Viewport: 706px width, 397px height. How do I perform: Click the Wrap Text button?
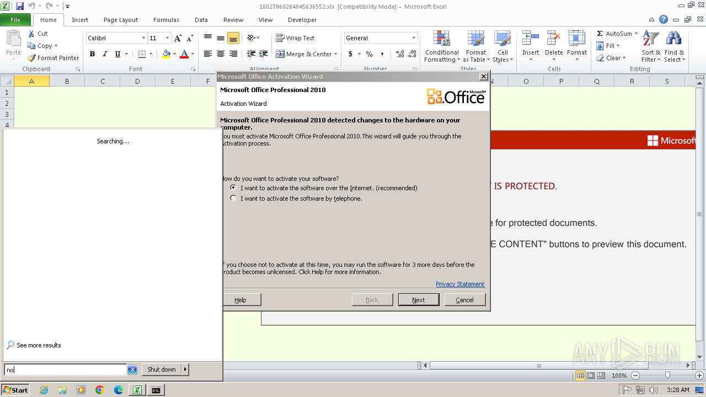tap(295, 38)
